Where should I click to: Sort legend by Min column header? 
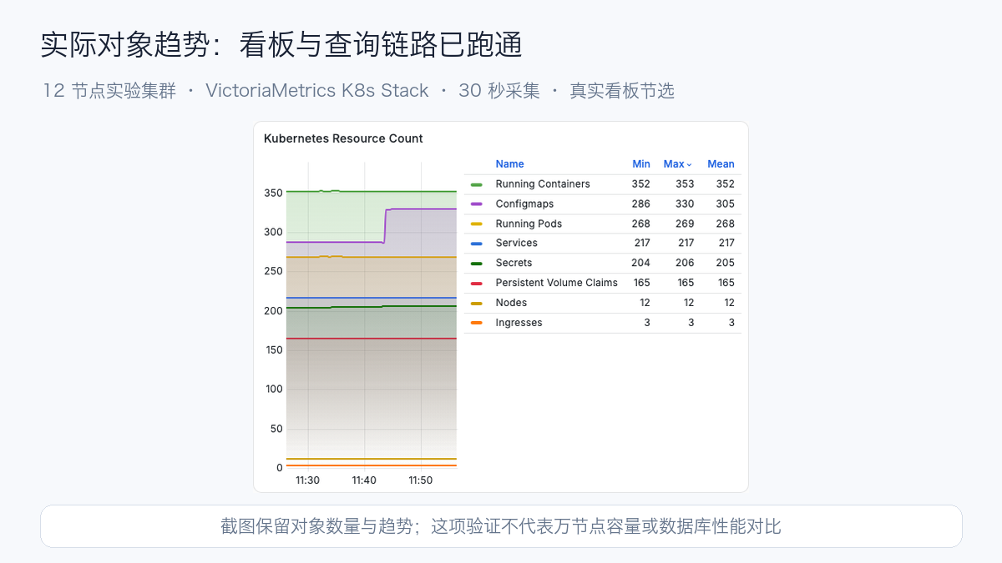point(641,164)
